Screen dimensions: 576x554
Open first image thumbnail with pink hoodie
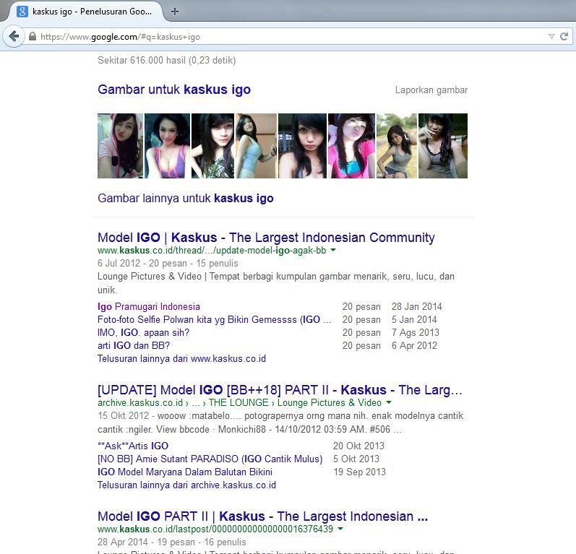120,146
